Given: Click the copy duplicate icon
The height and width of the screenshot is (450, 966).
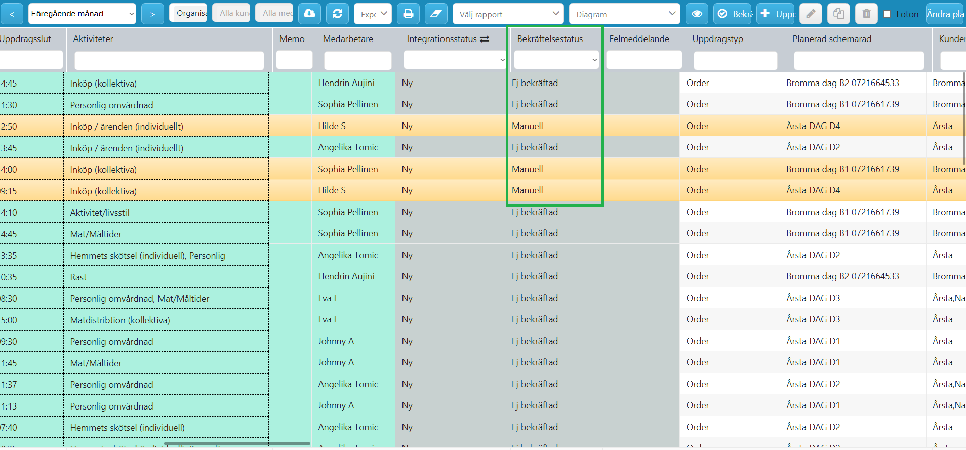Looking at the screenshot, I should coord(838,14).
